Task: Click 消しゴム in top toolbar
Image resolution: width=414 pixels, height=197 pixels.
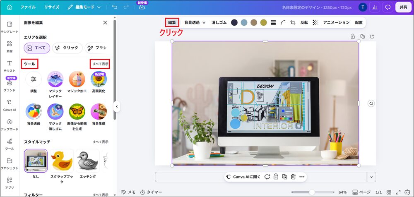Action: tap(219, 22)
